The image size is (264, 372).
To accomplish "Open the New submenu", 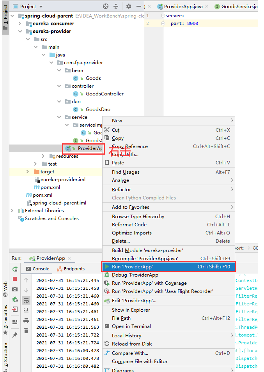I will tap(168, 121).
